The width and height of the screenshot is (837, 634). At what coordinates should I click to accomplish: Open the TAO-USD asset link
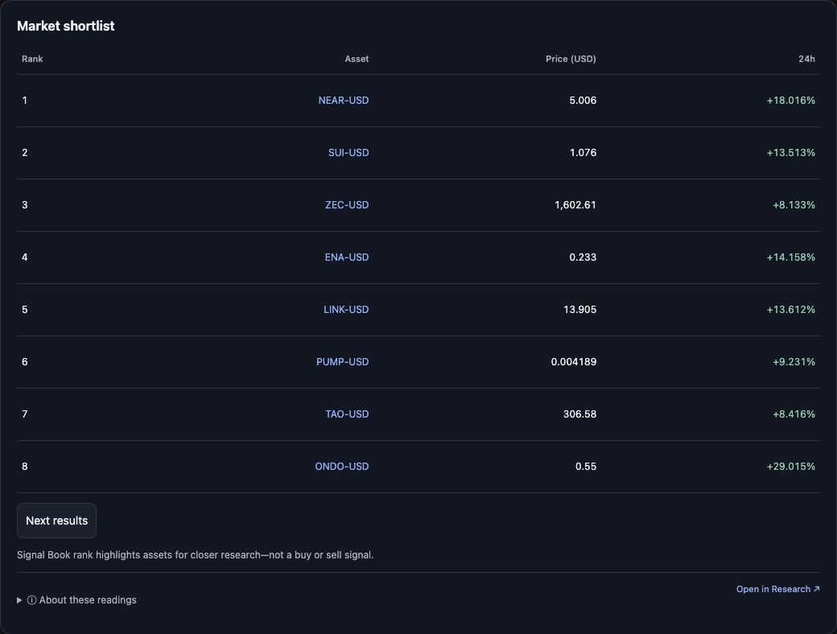(x=347, y=414)
